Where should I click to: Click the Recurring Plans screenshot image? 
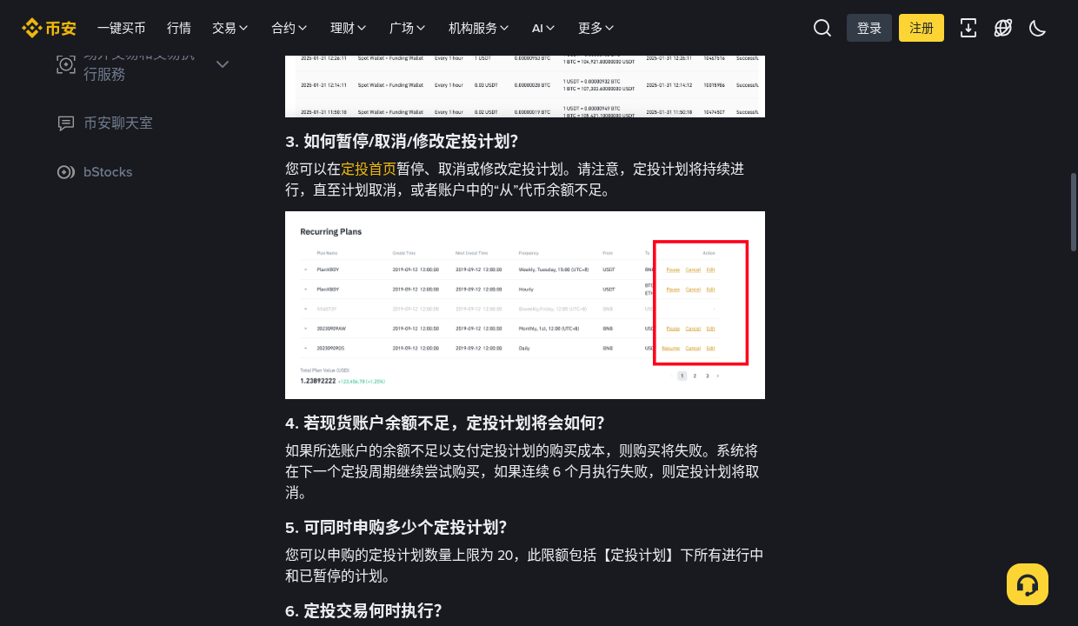pos(525,305)
